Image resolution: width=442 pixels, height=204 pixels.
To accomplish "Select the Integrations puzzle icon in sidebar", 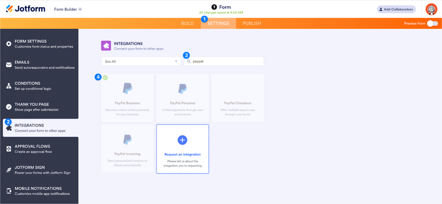I will pyautogui.click(x=9, y=128).
